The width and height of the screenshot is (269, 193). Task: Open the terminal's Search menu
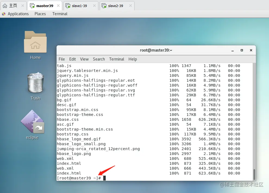click(x=99, y=59)
